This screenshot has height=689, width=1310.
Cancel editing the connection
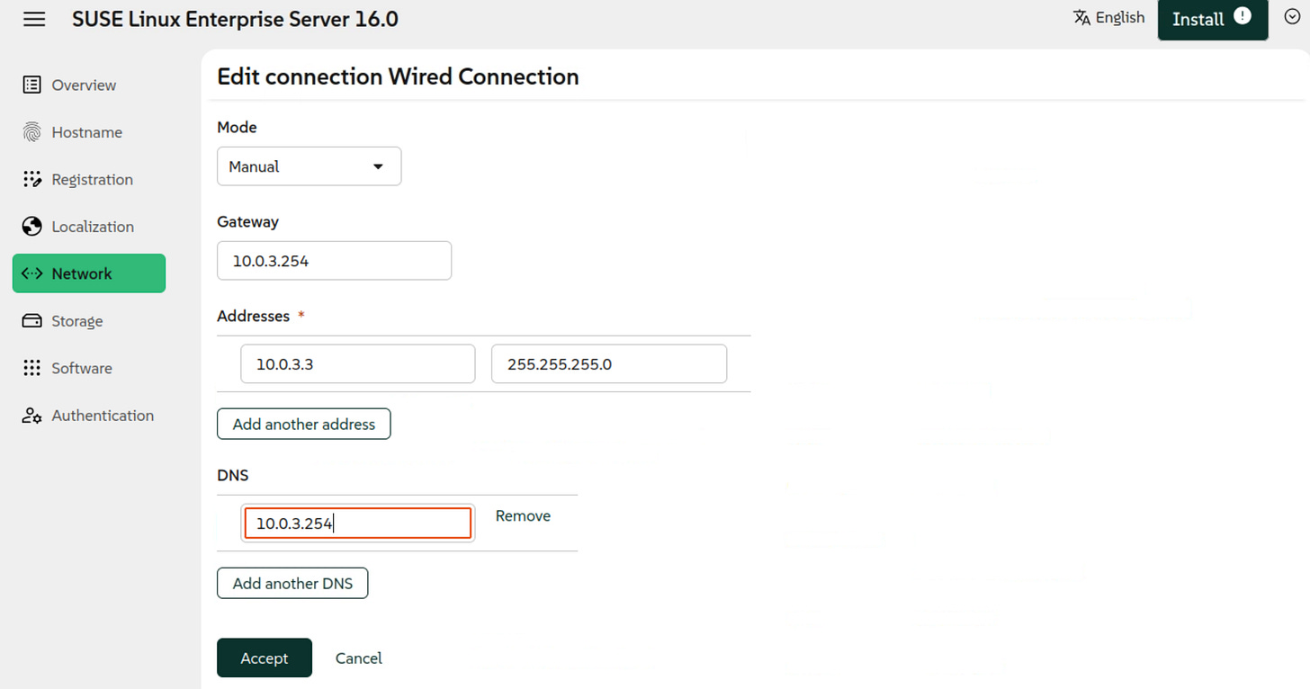358,658
